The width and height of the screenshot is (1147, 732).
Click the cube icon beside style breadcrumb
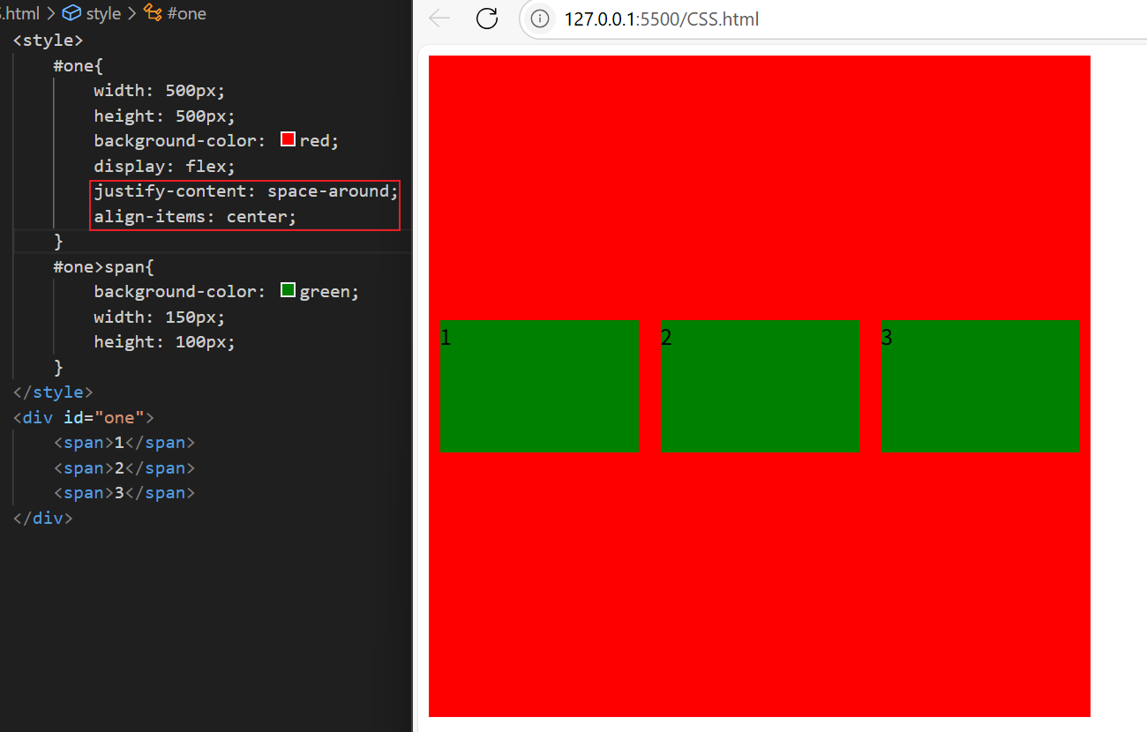72,14
